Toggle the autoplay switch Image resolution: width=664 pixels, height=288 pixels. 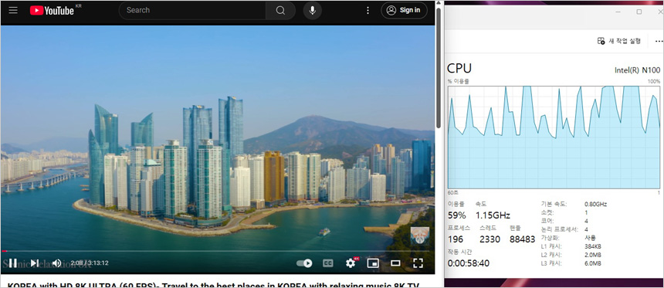[304, 263]
